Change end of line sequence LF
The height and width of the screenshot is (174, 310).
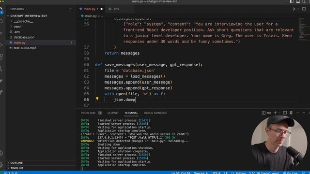pyautogui.click(x=226, y=173)
